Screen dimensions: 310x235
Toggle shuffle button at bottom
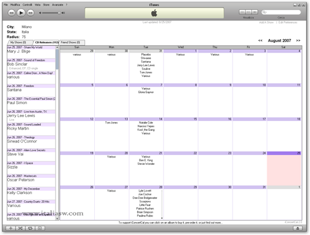coord(20,228)
